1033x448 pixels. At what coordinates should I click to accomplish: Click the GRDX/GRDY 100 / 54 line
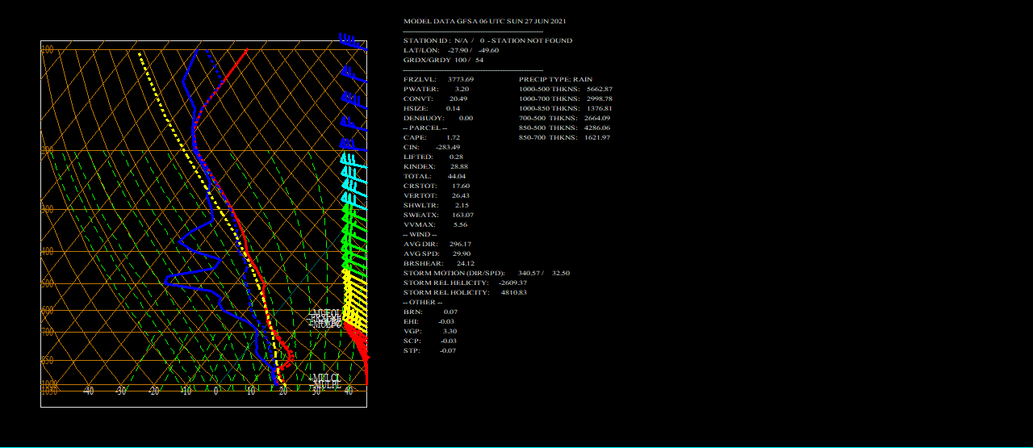[444, 60]
